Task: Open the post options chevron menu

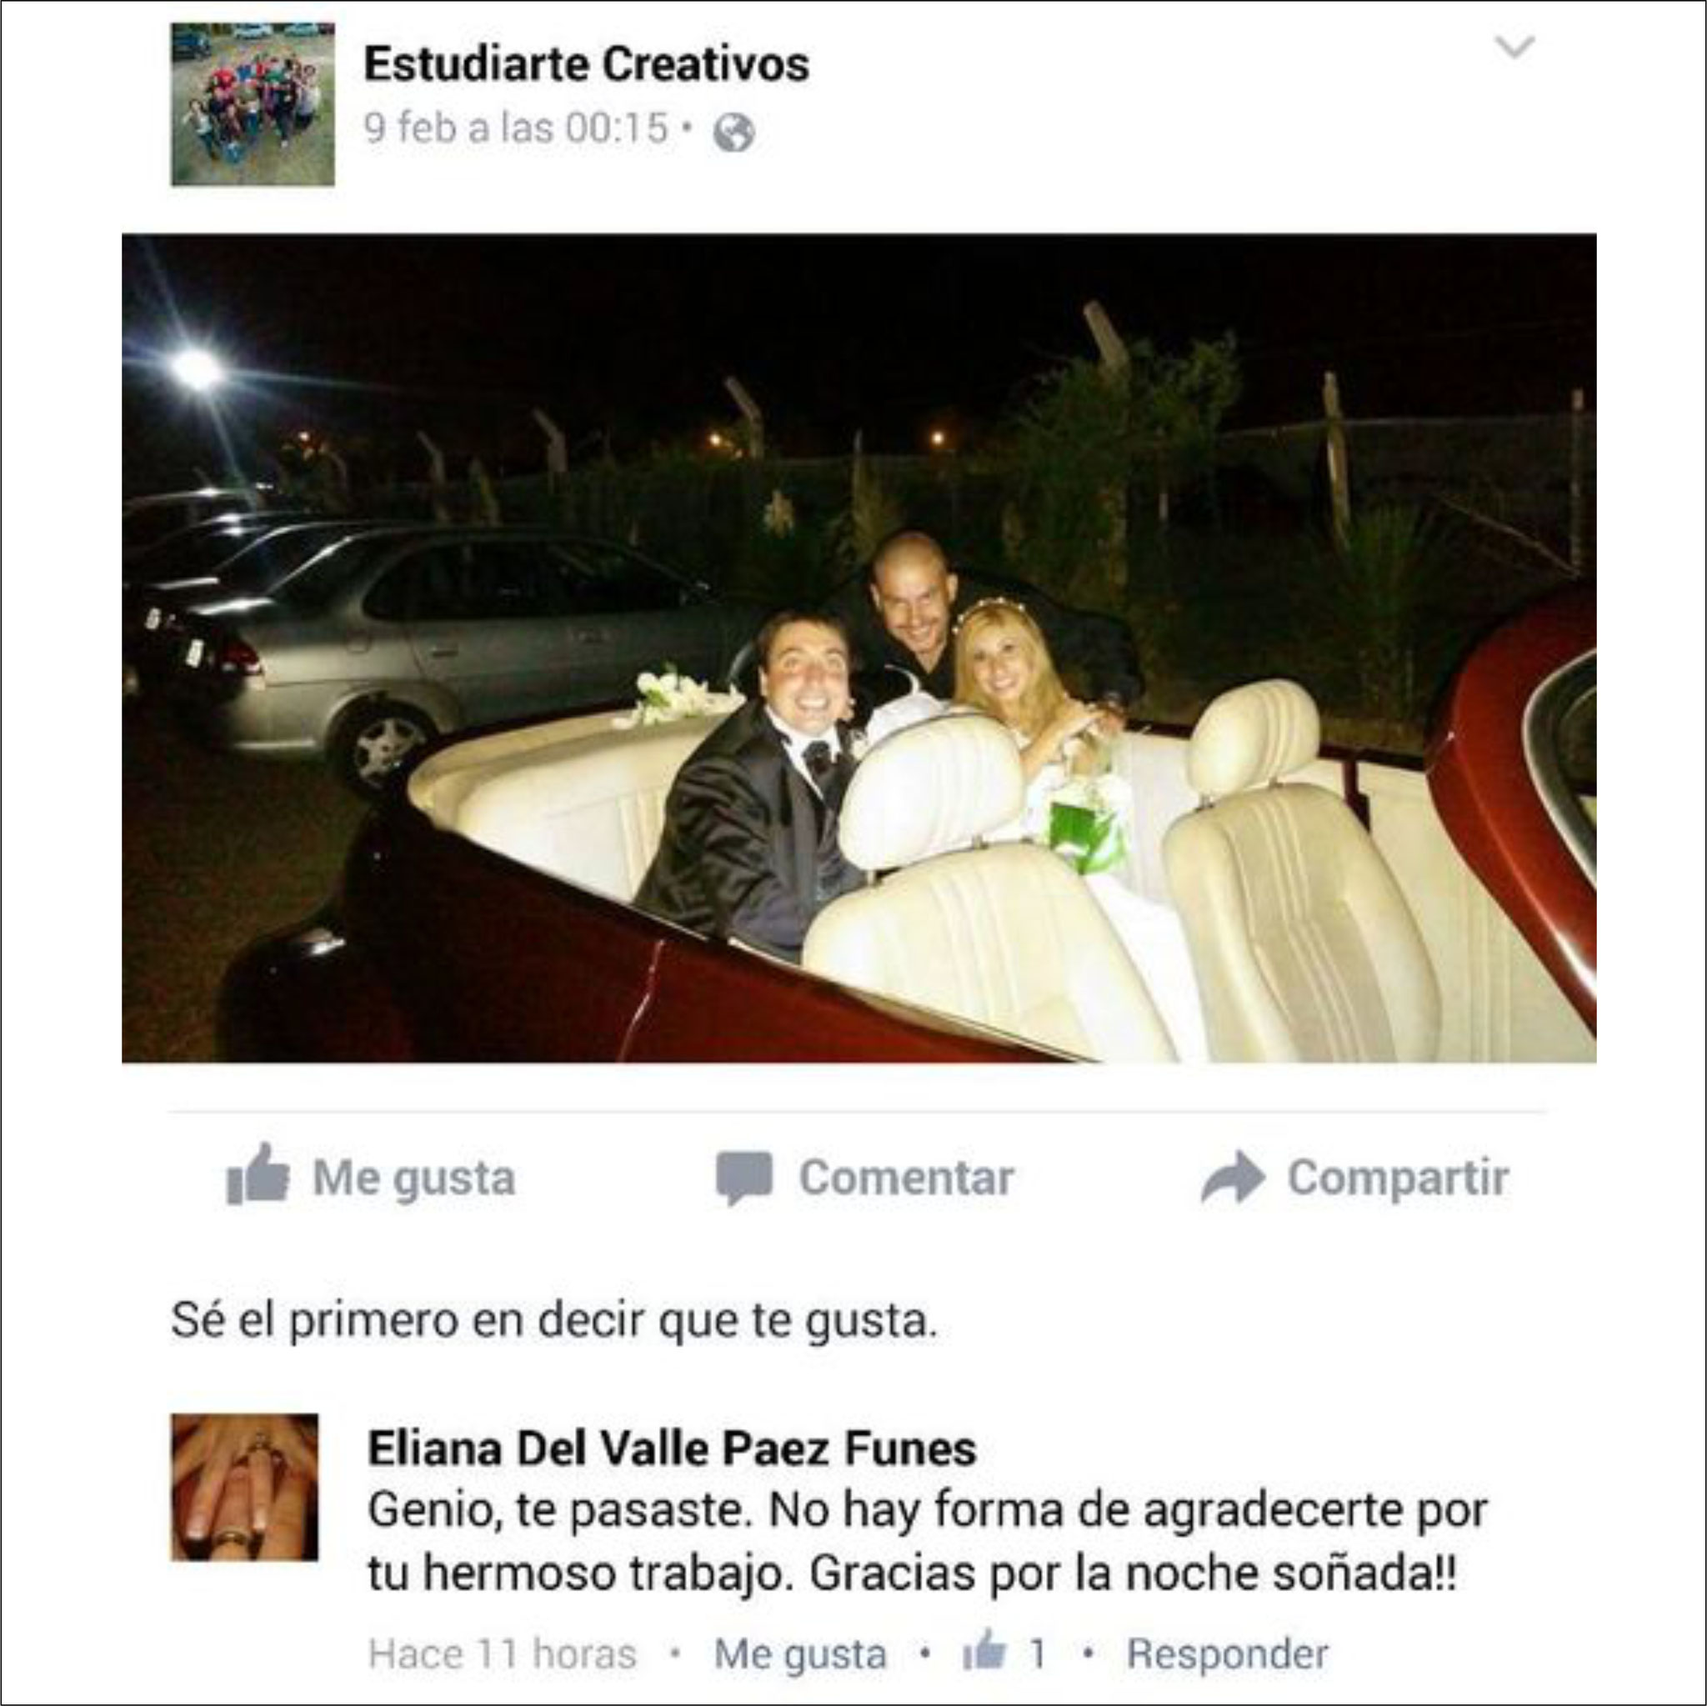Action: [1514, 46]
